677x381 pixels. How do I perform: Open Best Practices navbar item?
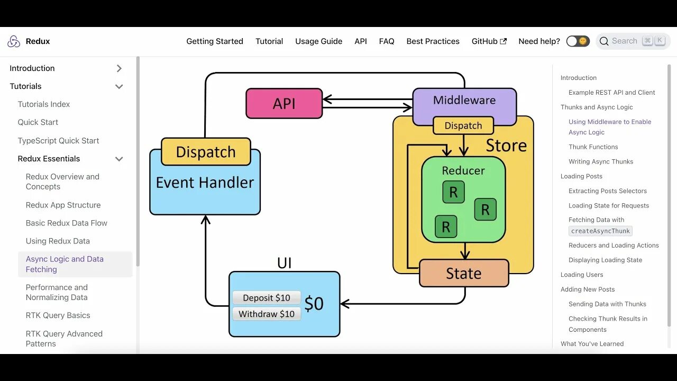[433, 41]
